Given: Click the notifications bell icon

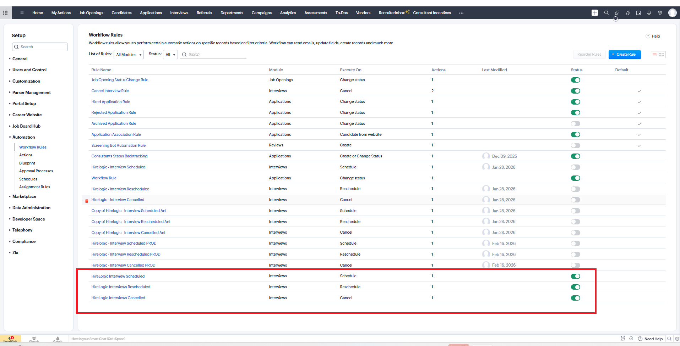Looking at the screenshot, I should tap(649, 13).
